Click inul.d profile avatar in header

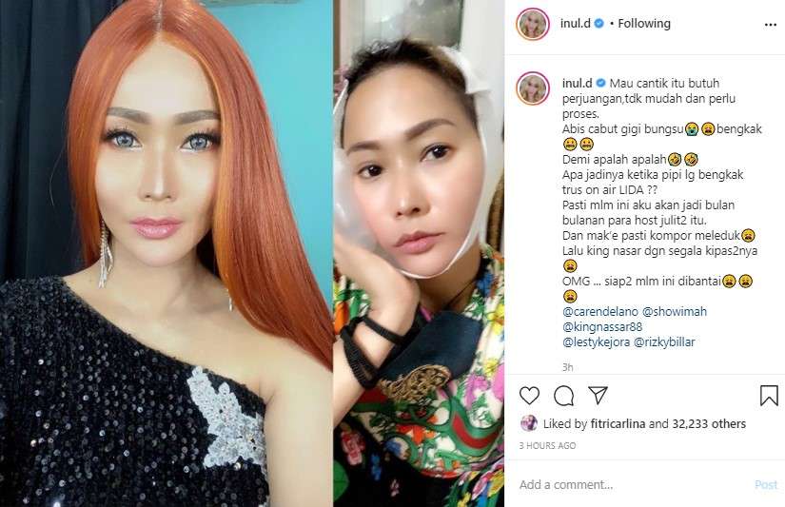coord(533,24)
